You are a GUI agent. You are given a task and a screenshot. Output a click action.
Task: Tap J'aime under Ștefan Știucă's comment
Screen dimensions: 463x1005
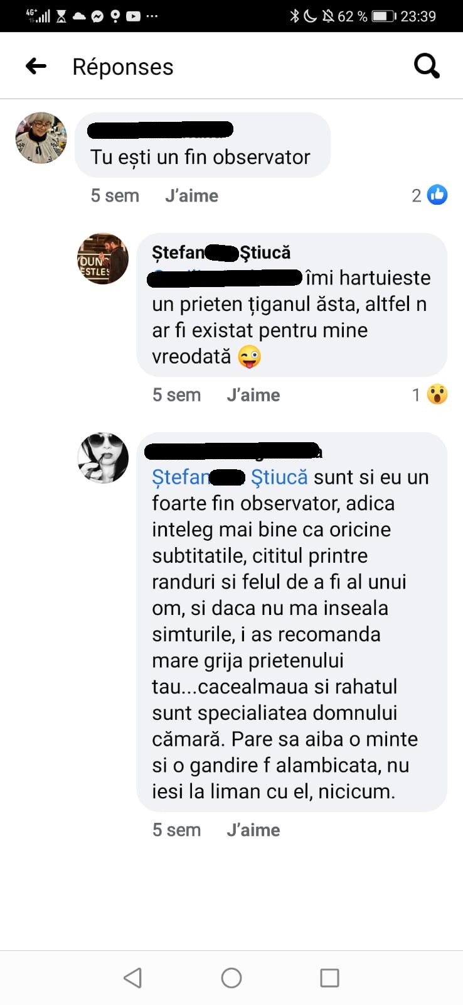tap(253, 395)
